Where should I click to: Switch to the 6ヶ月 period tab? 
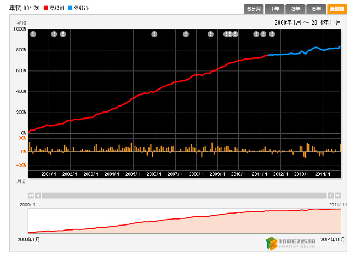point(253,9)
